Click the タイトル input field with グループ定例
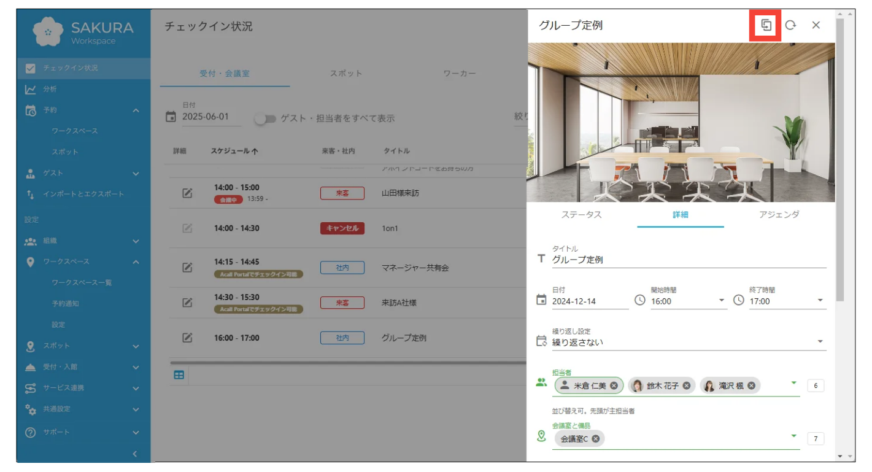The width and height of the screenshot is (872, 472). pos(687,260)
